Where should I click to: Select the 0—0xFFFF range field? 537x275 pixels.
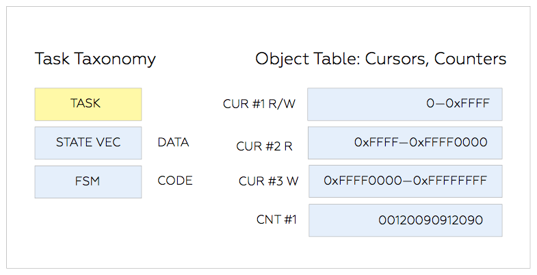405,105
